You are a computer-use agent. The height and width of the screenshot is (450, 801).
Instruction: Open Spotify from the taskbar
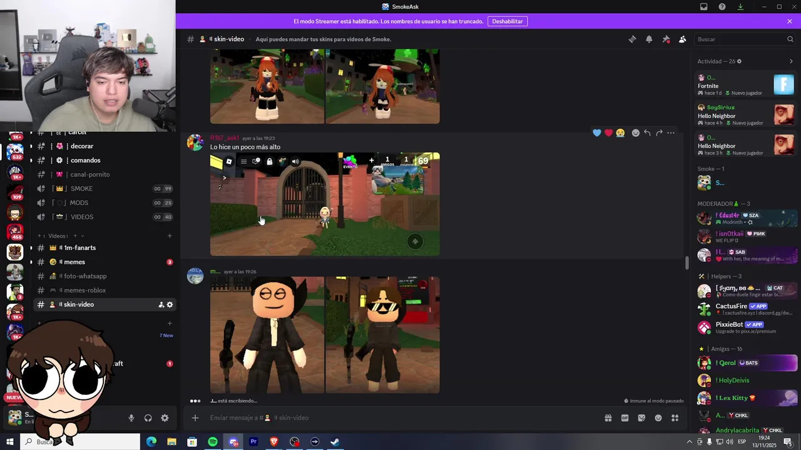pos(213,442)
